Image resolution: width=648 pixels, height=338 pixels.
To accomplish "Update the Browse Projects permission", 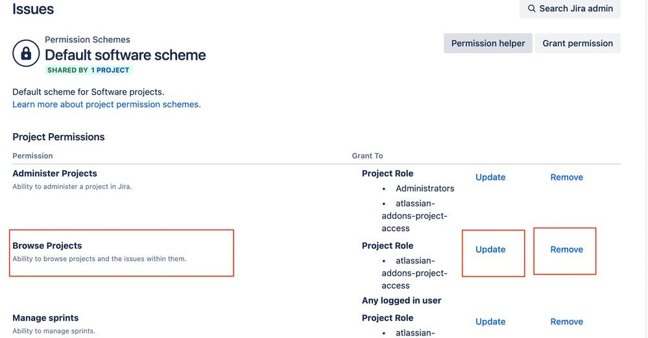I will pos(490,249).
